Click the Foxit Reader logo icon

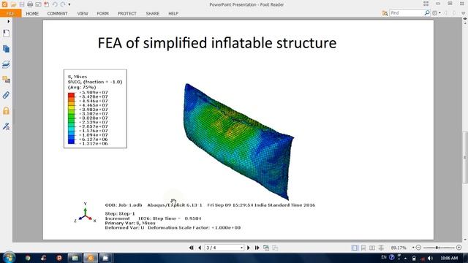[5, 4]
